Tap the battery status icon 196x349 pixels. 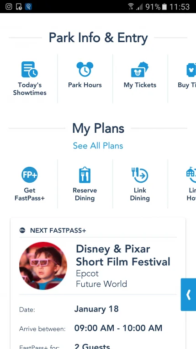[x=164, y=7]
